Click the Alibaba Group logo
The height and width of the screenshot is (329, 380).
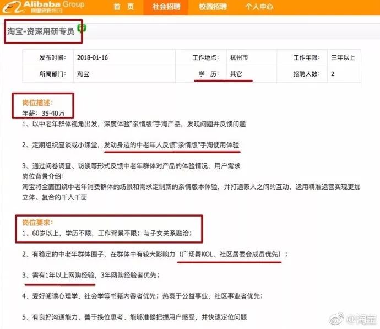44,7
